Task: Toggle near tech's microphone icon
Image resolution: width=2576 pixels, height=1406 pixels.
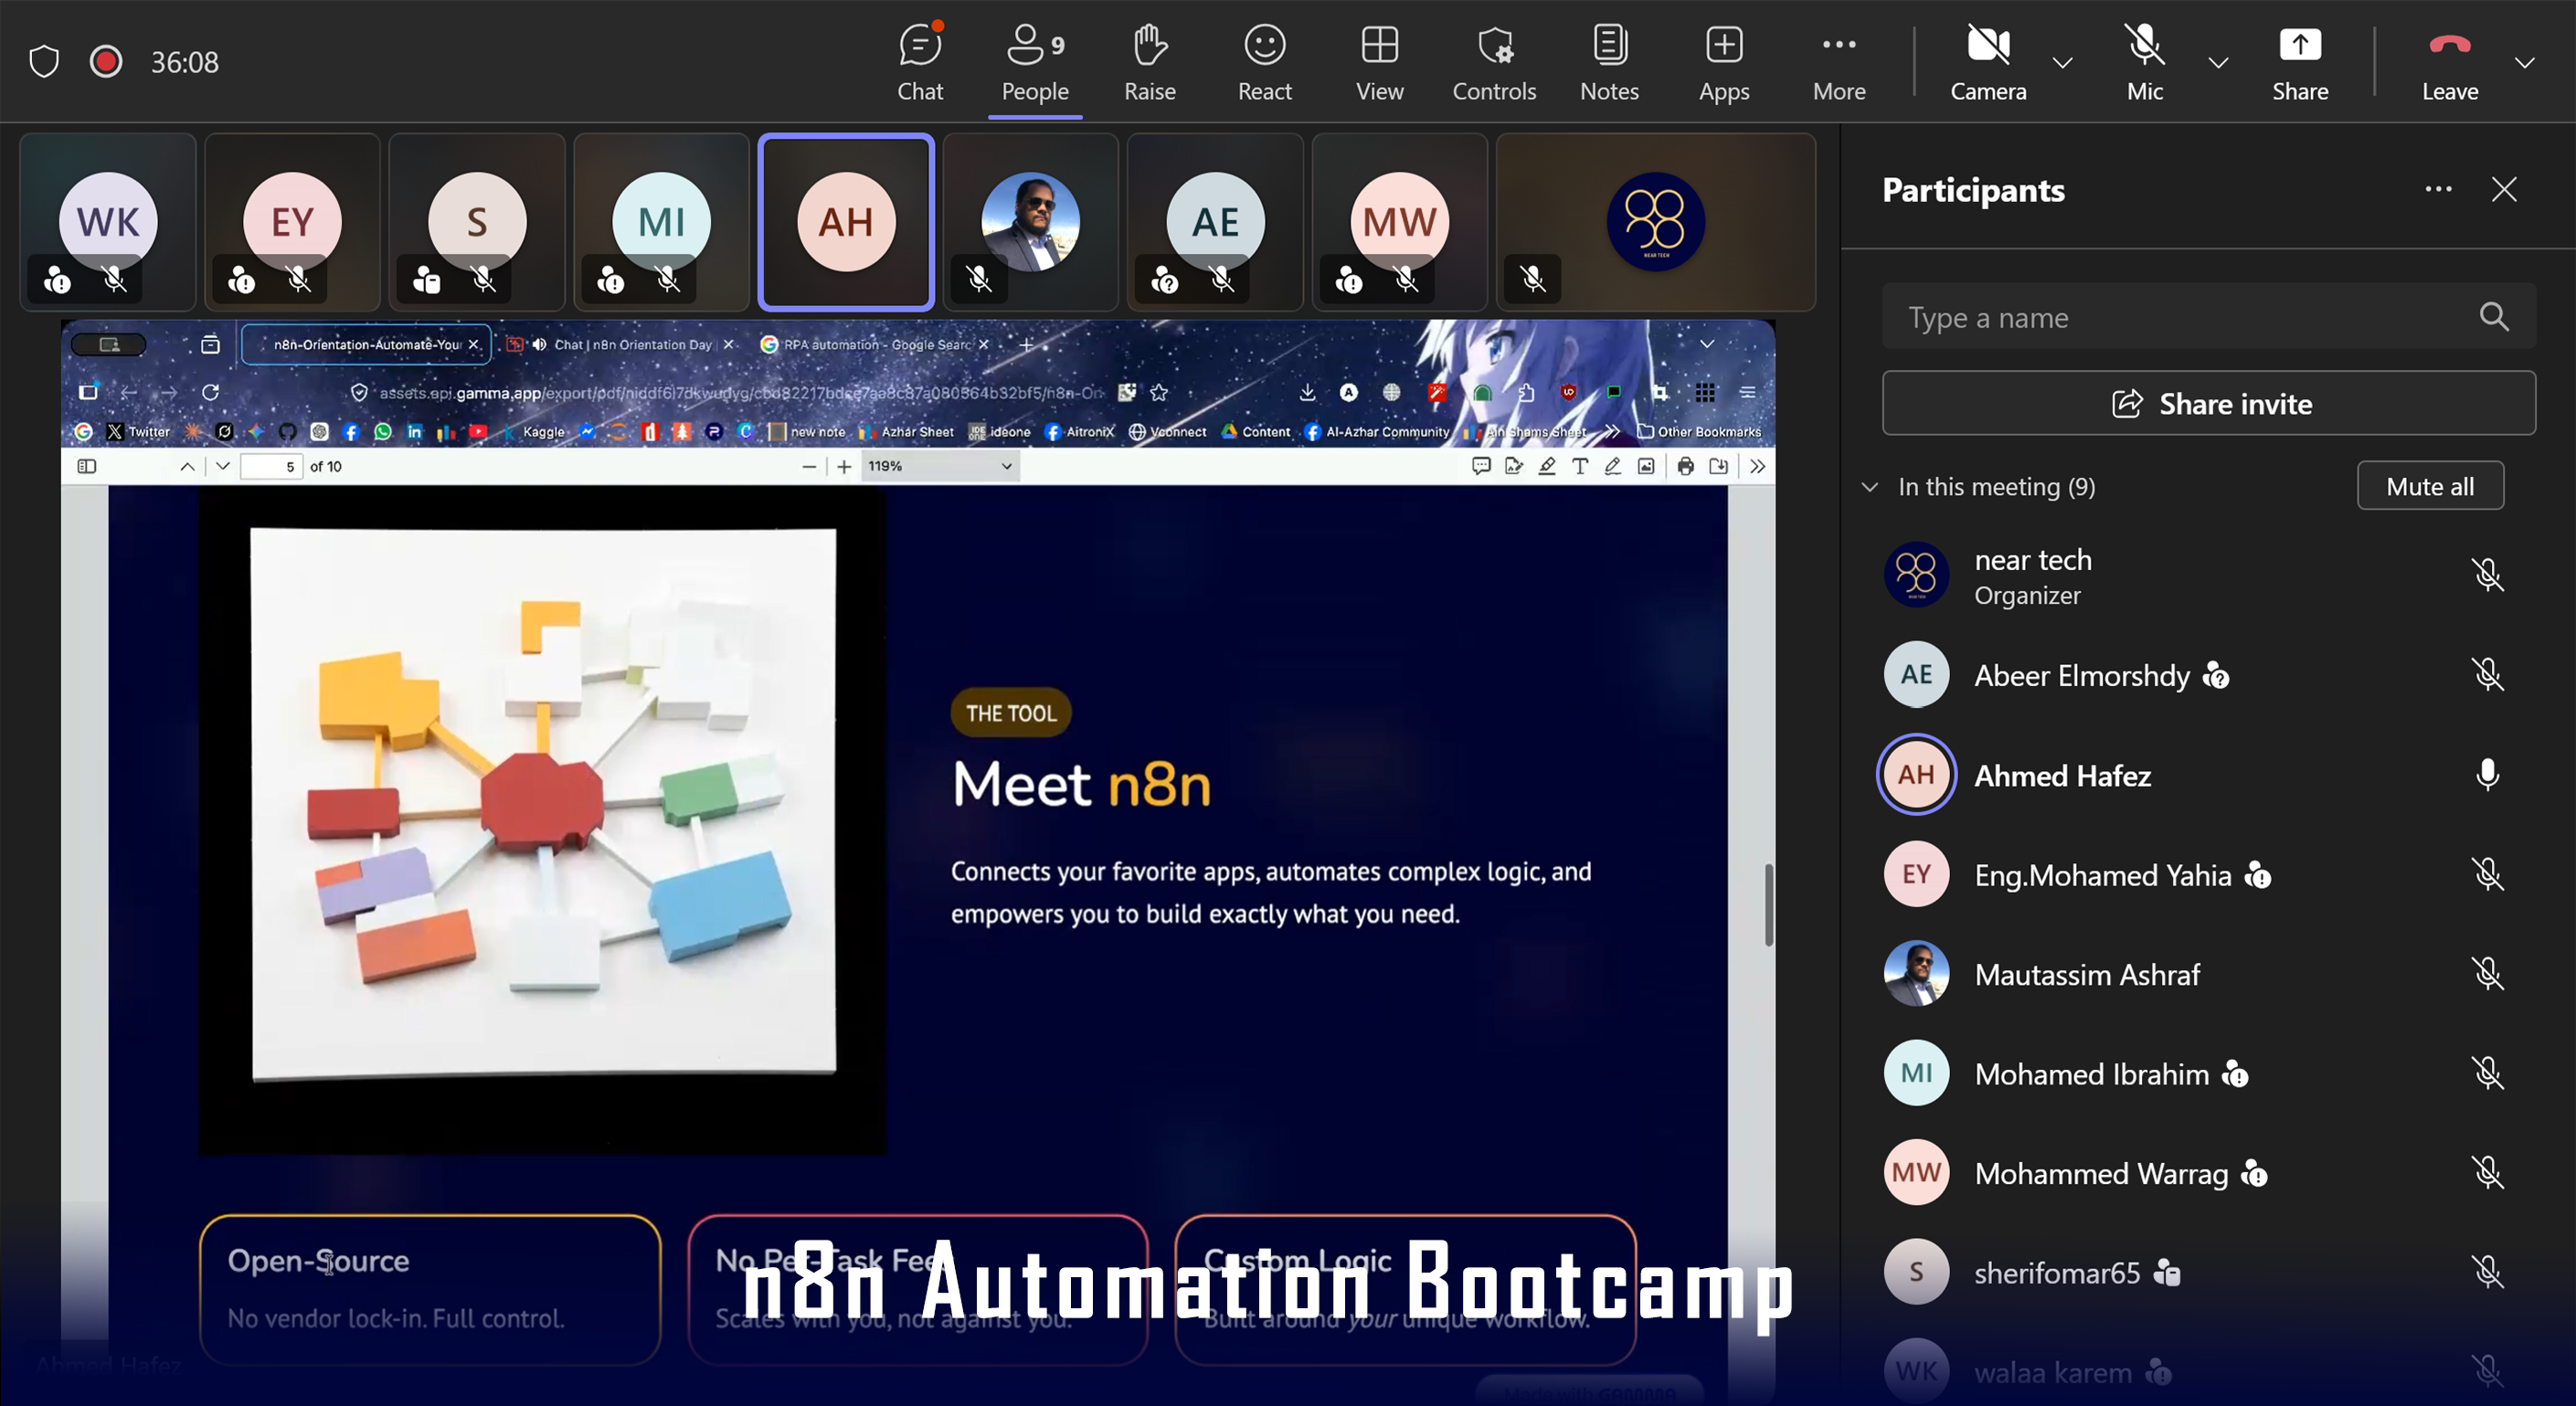Action: [x=2487, y=575]
